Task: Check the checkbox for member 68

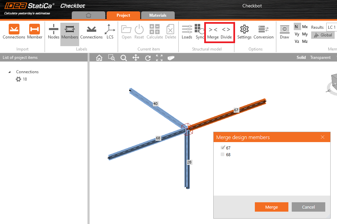Action: pos(222,154)
